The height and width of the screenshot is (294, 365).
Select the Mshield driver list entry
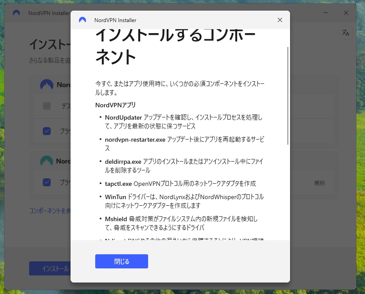pyautogui.click(x=181, y=223)
